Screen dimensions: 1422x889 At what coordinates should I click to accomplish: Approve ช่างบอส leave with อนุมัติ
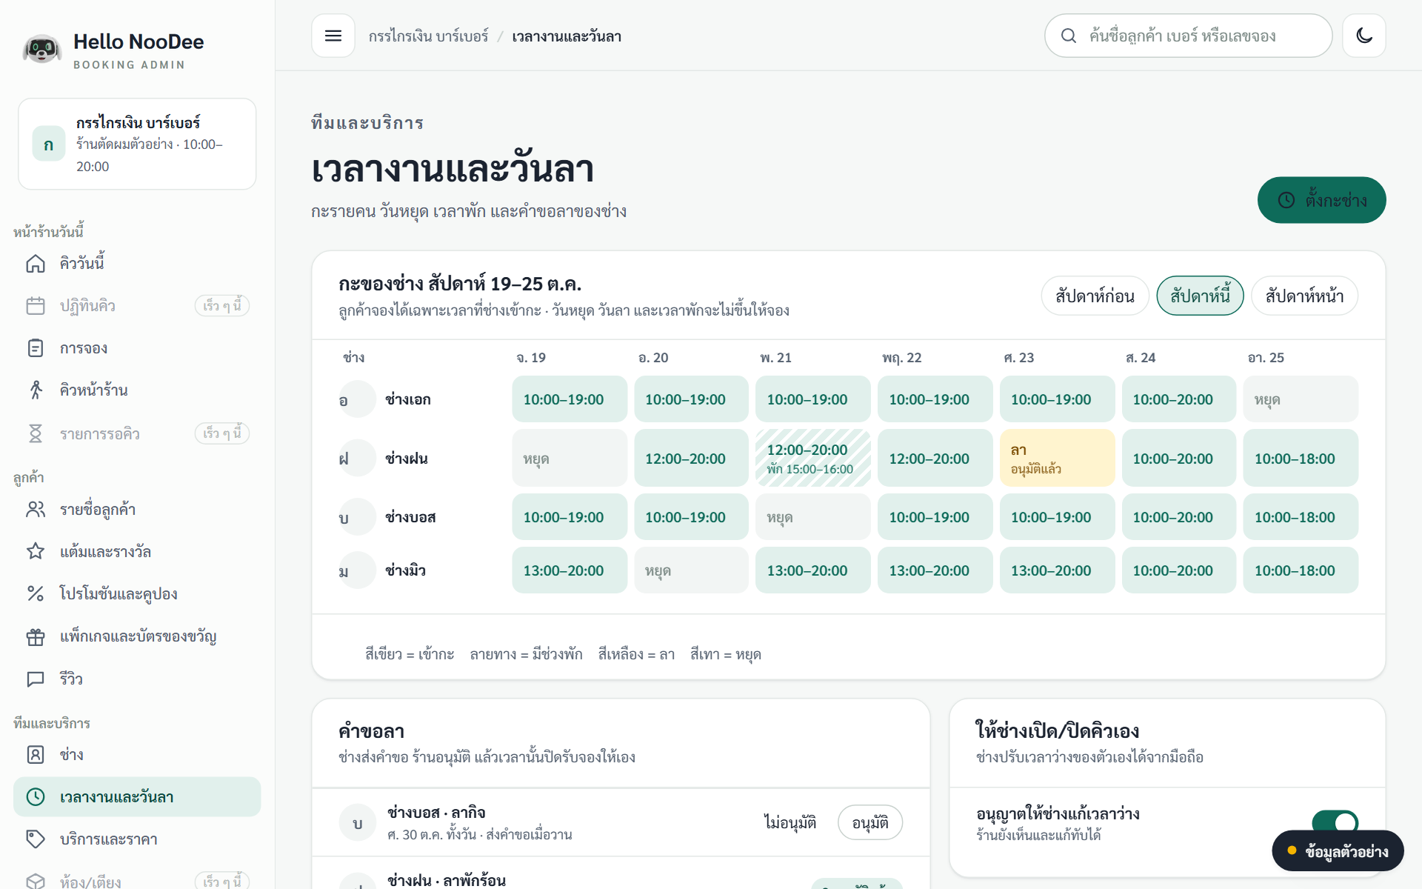(870, 822)
